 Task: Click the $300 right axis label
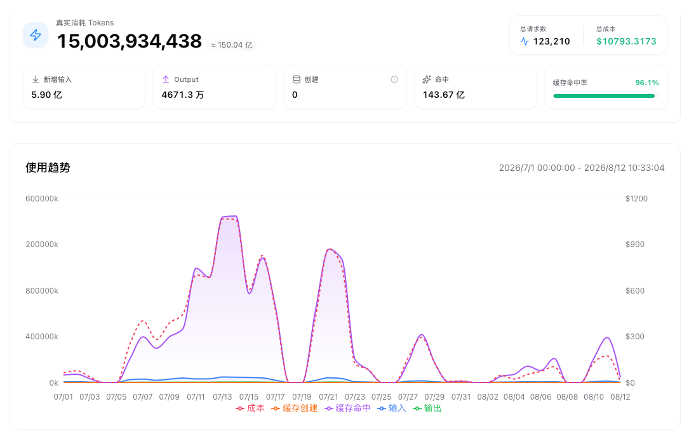635,337
